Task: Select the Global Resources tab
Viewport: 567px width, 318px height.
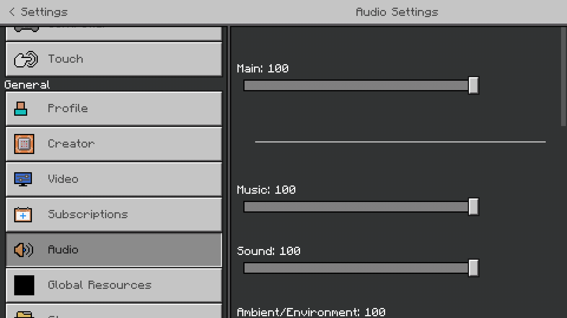Action: pyautogui.click(x=114, y=285)
